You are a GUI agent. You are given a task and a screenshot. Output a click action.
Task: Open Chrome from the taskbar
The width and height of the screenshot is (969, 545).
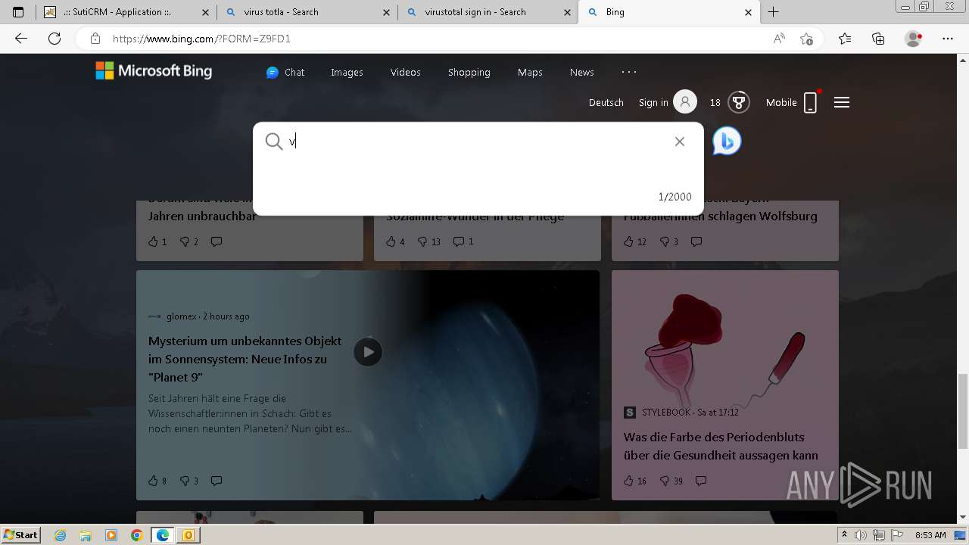[x=136, y=535]
